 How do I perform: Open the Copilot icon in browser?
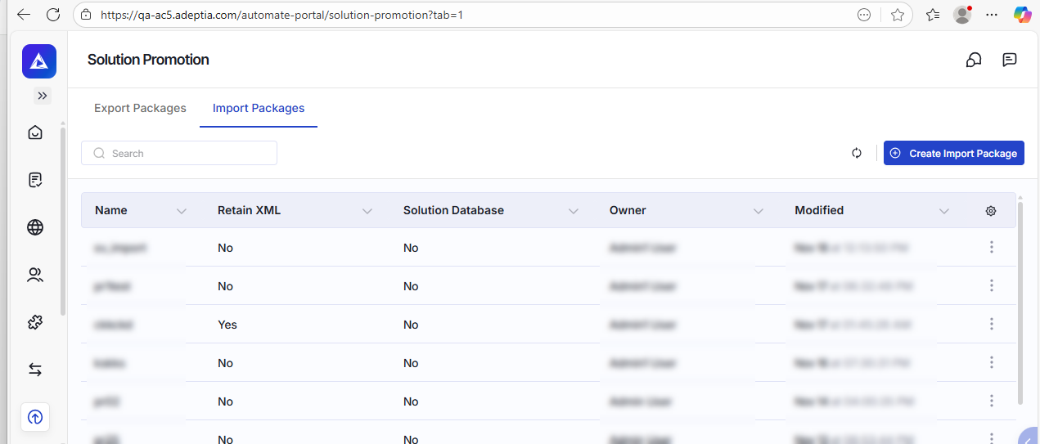pyautogui.click(x=1022, y=15)
